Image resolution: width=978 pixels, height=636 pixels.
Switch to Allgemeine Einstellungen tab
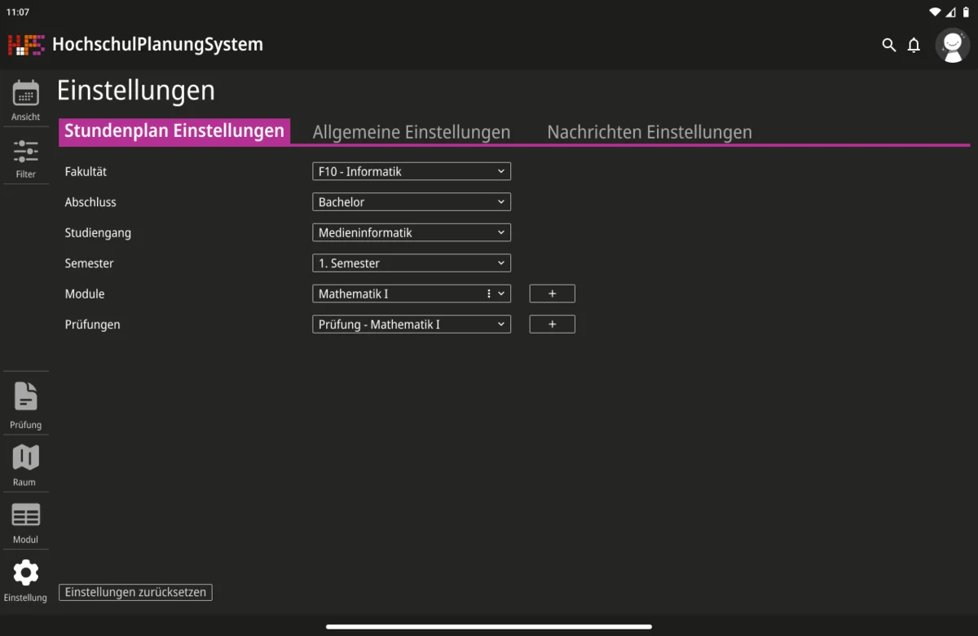pyautogui.click(x=412, y=132)
